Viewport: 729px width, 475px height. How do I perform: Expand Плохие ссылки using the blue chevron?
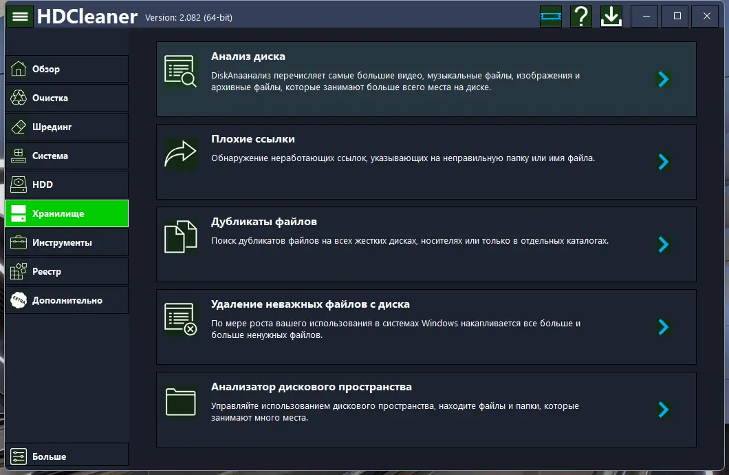(664, 162)
